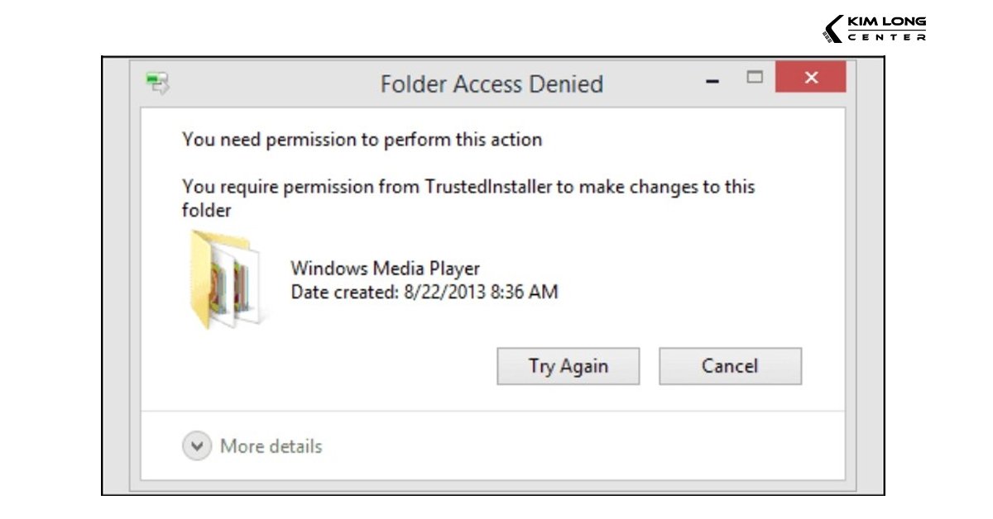Click the file transfer icon in the title bar
Screen dimensions: 993x519
coord(157,82)
